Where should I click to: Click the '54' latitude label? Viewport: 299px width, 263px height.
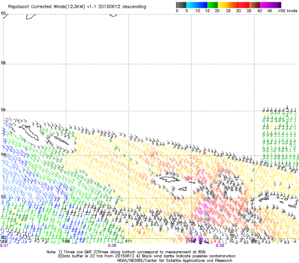[3, 154]
